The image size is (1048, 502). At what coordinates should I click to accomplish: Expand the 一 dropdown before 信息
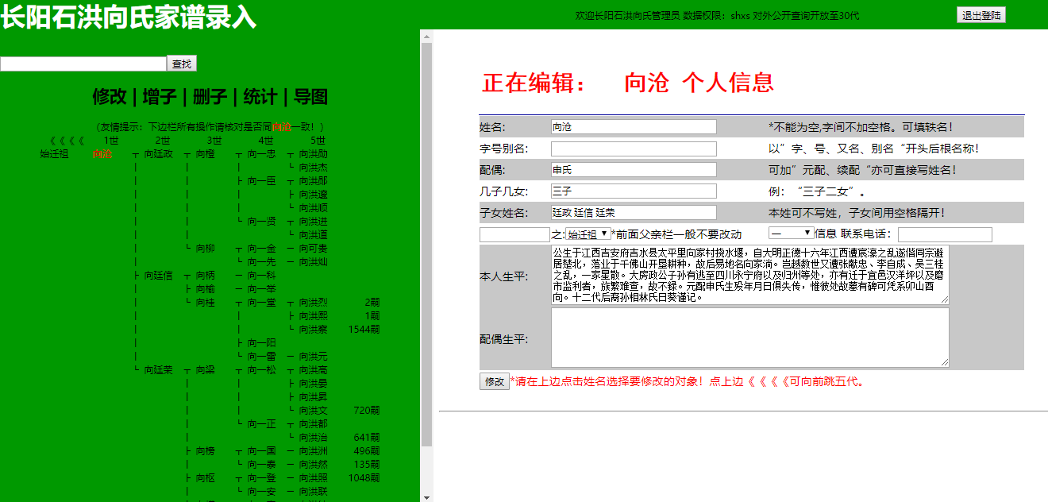click(x=791, y=234)
